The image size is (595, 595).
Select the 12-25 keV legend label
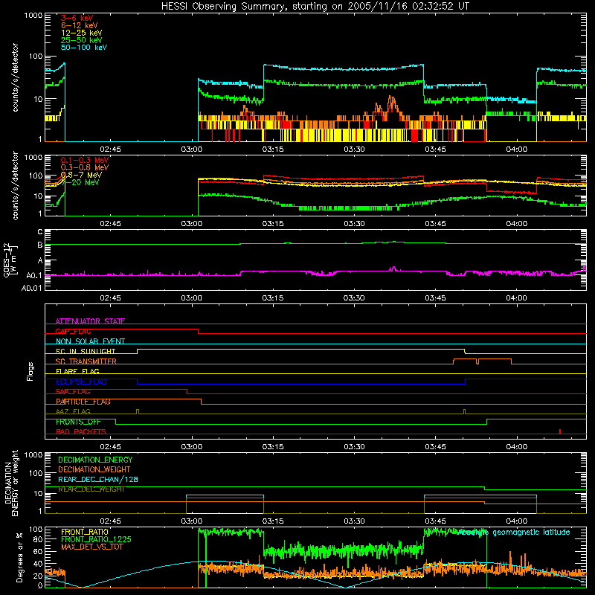coord(82,33)
